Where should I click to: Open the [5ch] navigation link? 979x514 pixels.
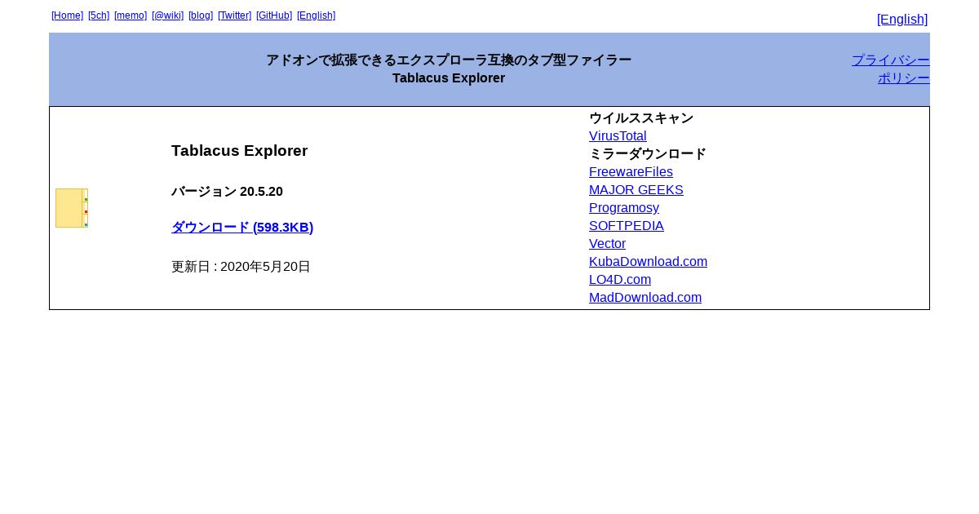point(99,16)
